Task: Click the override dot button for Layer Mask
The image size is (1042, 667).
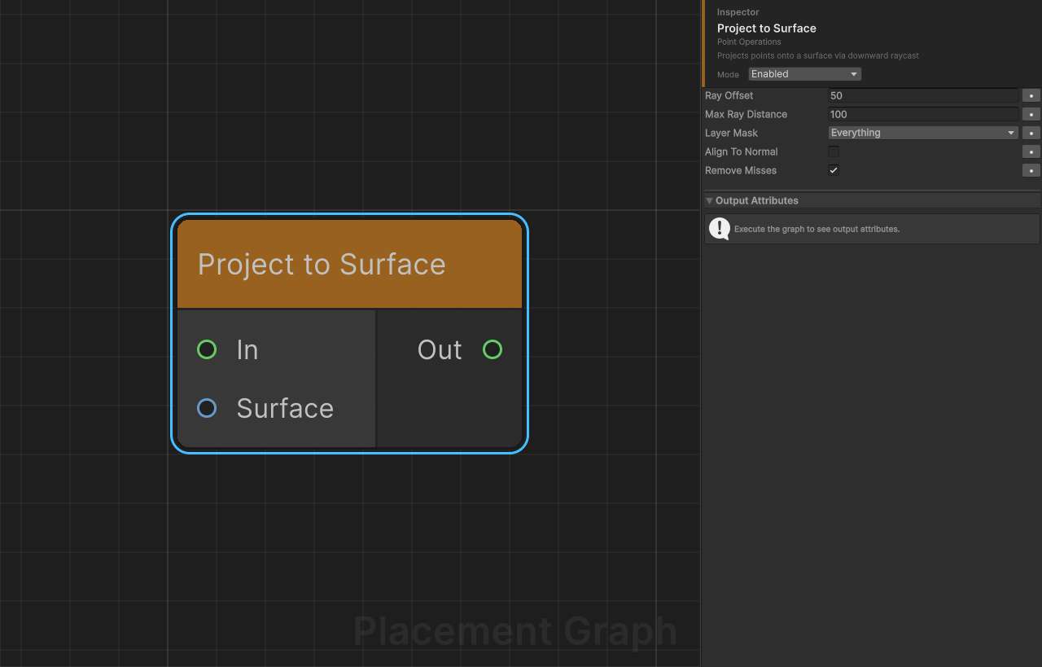Action: pos(1031,133)
